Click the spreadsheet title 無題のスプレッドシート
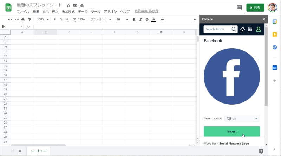 pos(39,5)
